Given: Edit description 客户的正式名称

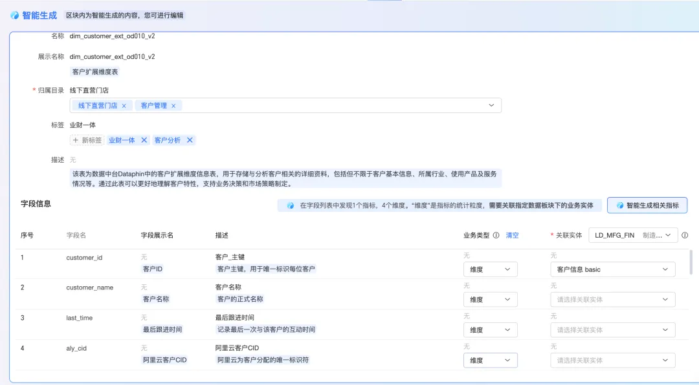Looking at the screenshot, I should 240,299.
